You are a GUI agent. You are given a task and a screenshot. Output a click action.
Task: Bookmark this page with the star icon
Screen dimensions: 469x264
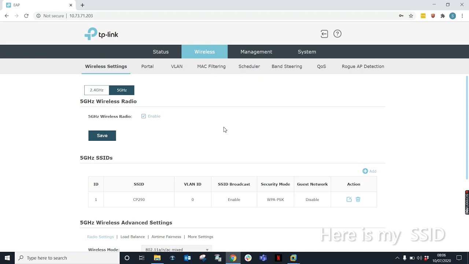411,16
